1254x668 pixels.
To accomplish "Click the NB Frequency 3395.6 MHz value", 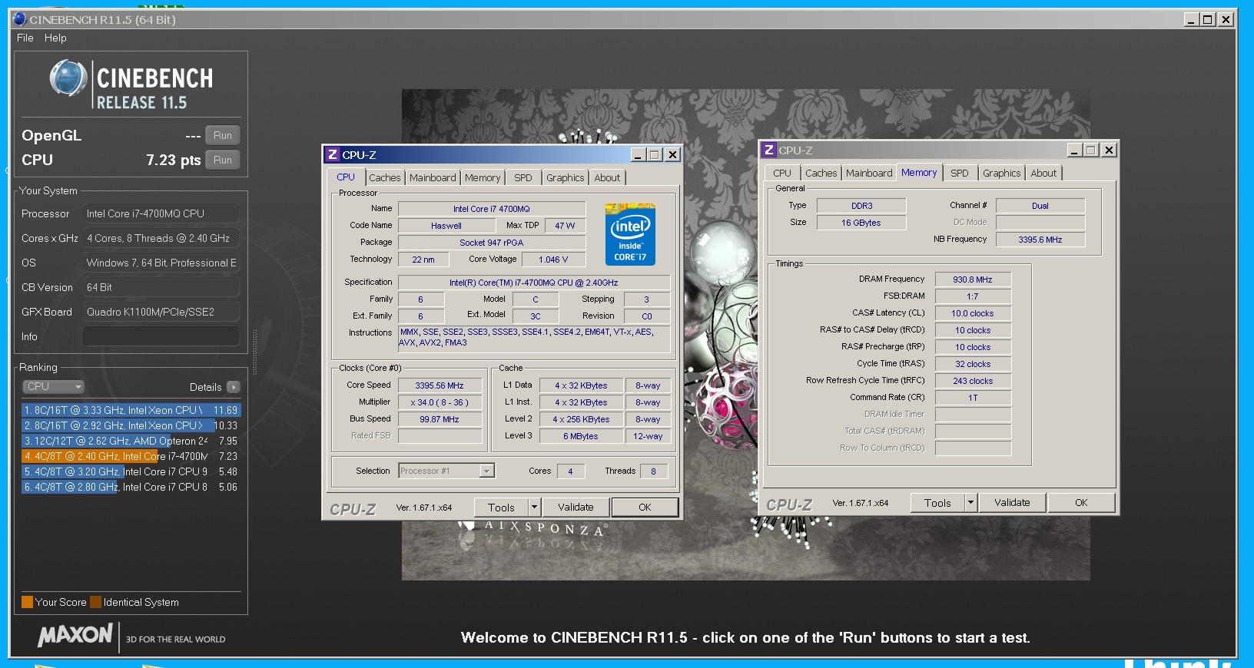I will [x=1040, y=240].
